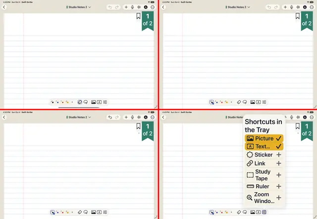Remove Picture shortcut from the tray
This screenshot has width=317, height=219.
(x=264, y=138)
